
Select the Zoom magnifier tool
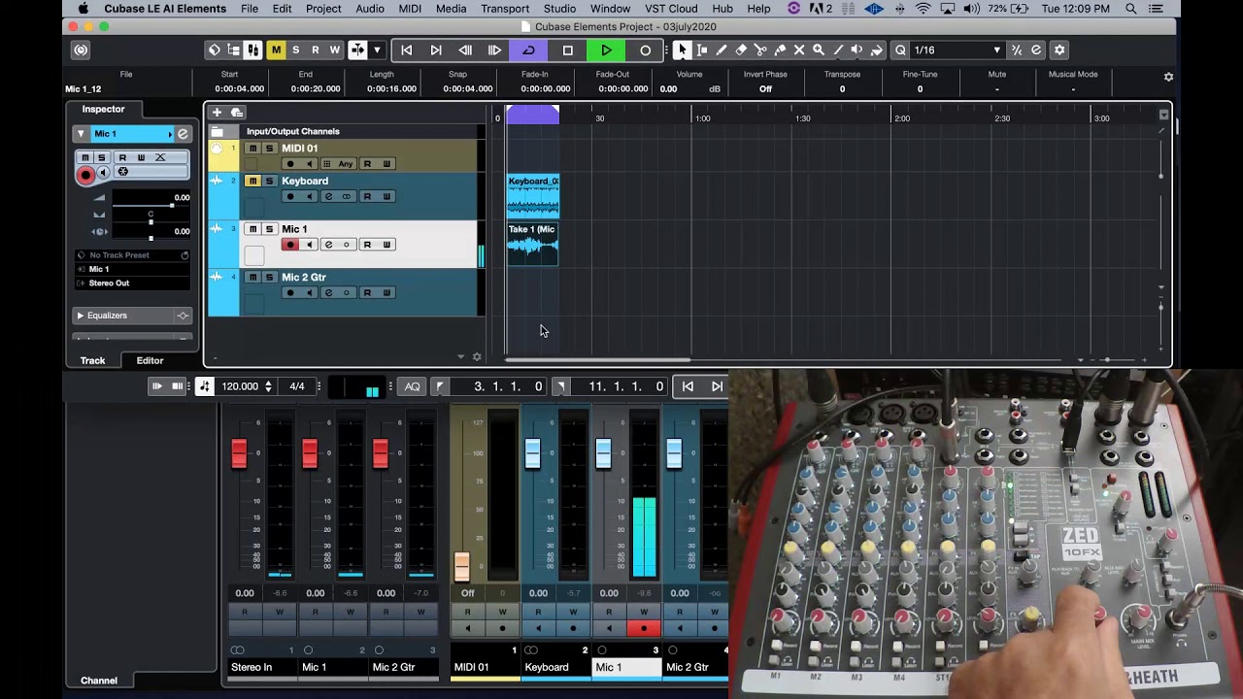coord(819,50)
